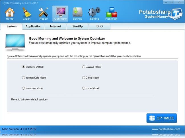This screenshot has width=185, height=138.
Task: Switch to the BHO tab
Action: pyautogui.click(x=100, y=26)
